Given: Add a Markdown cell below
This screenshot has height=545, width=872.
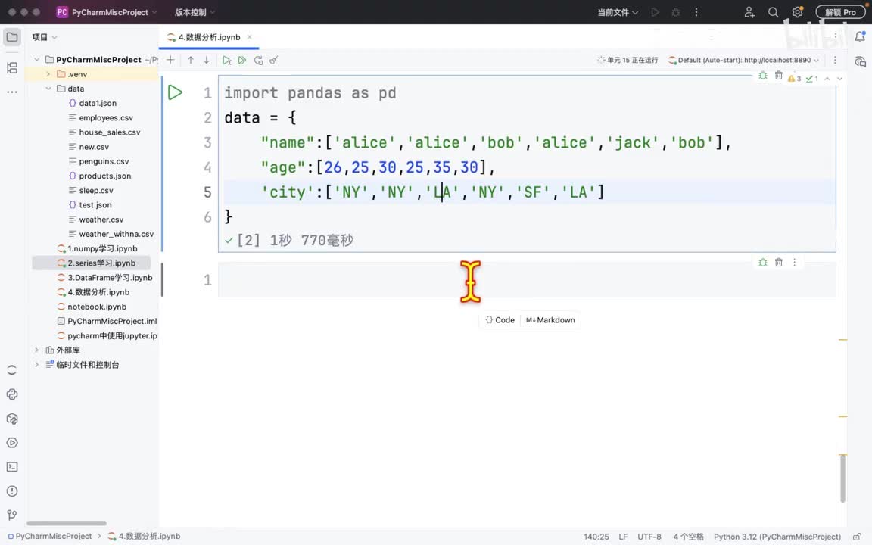Looking at the screenshot, I should click(550, 319).
